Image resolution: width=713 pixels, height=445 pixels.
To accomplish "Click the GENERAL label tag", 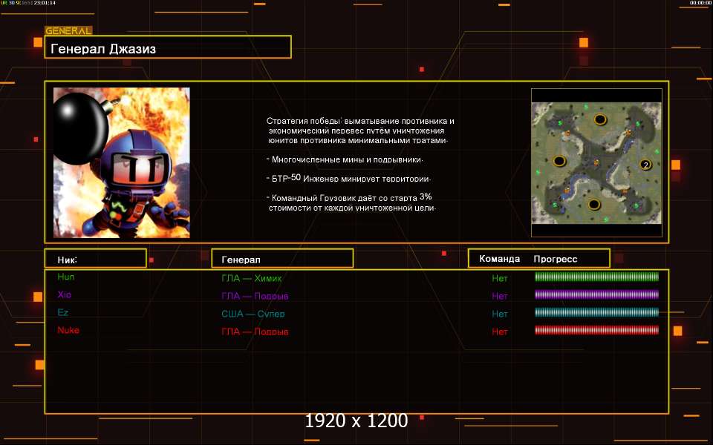I will [68, 31].
